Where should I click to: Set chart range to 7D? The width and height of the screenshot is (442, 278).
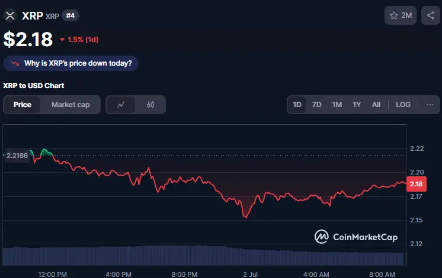pyautogui.click(x=316, y=105)
